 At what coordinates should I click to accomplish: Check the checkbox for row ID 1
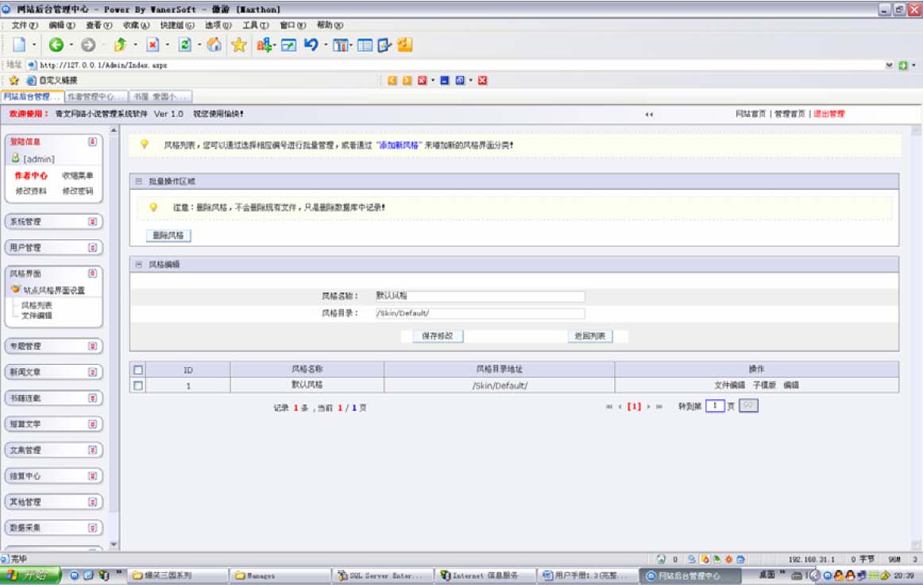click(138, 385)
